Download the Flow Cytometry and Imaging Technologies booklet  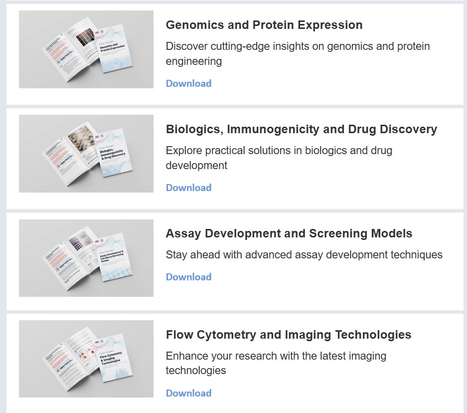coord(188,393)
